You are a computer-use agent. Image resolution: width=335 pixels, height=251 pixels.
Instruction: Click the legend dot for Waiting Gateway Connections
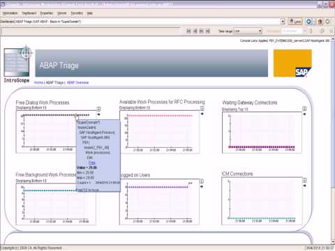pyautogui.click(x=304, y=114)
